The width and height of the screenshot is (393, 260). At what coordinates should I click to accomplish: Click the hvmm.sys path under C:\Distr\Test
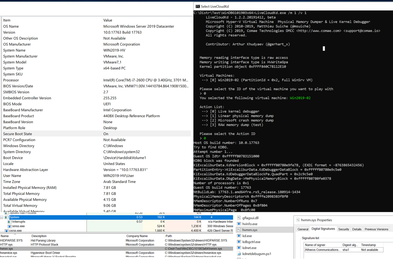pos(194,249)
